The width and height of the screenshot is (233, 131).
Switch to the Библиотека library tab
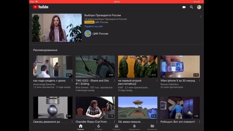coord(152,127)
